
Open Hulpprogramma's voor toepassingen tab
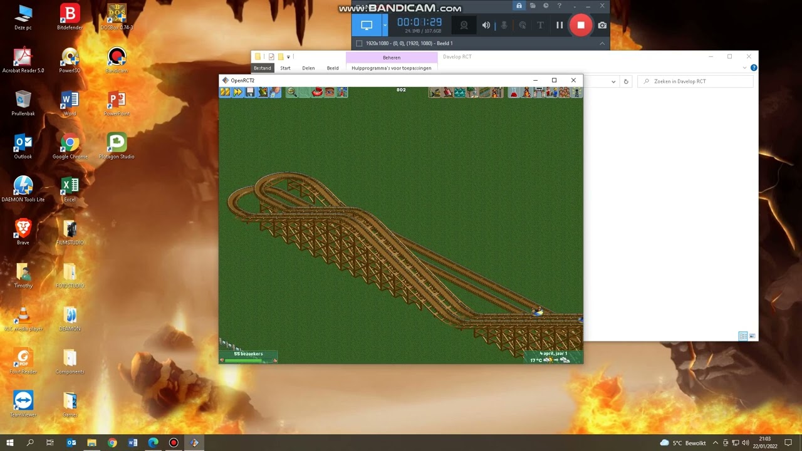(392, 68)
